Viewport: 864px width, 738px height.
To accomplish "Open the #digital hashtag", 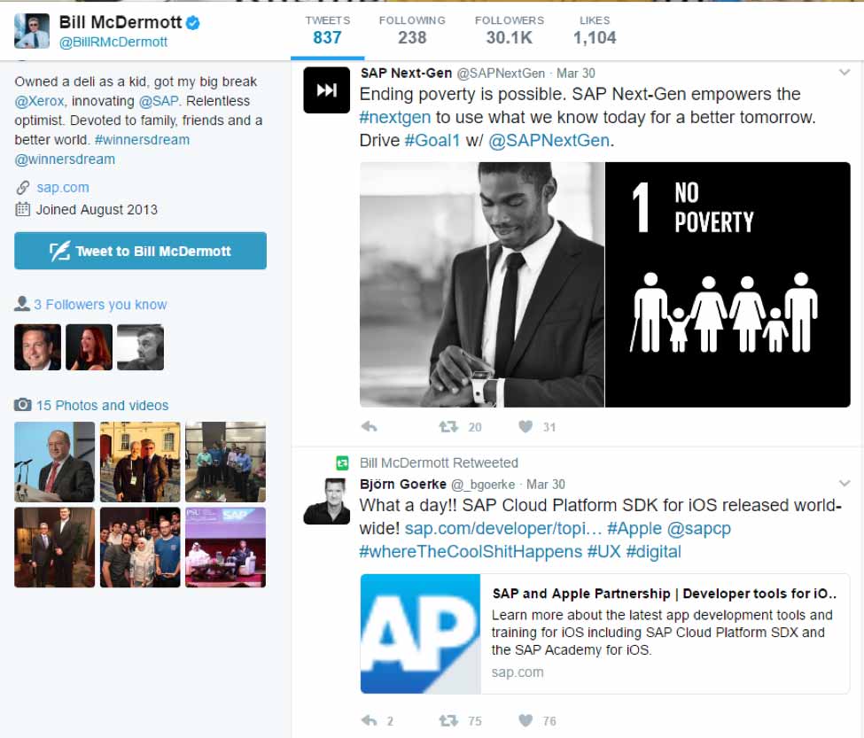I will [653, 552].
